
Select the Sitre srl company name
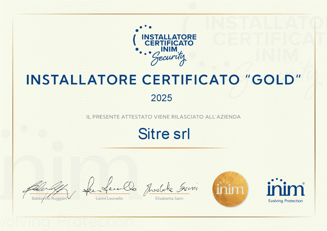tap(163, 134)
